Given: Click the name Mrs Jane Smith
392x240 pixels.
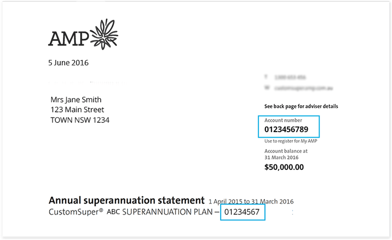Looking at the screenshot, I should click(76, 100).
